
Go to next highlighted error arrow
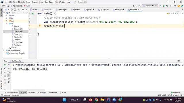point(182,13)
